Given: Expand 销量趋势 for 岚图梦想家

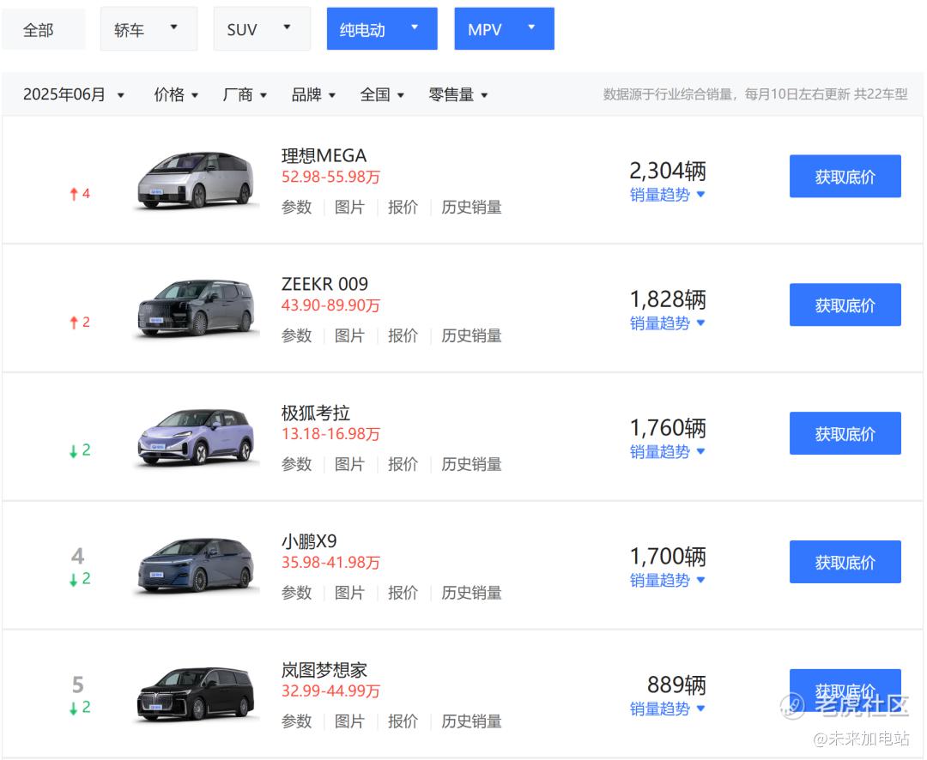Looking at the screenshot, I should pos(667,709).
